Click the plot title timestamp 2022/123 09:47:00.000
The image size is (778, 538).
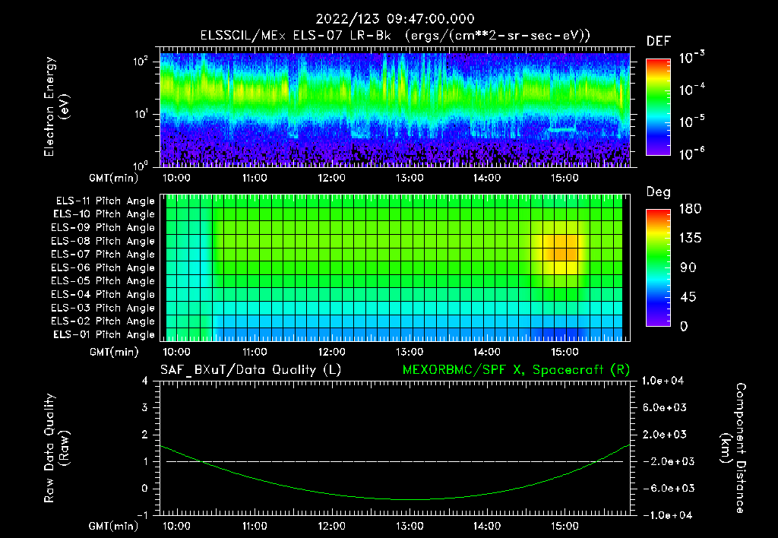tap(395, 19)
